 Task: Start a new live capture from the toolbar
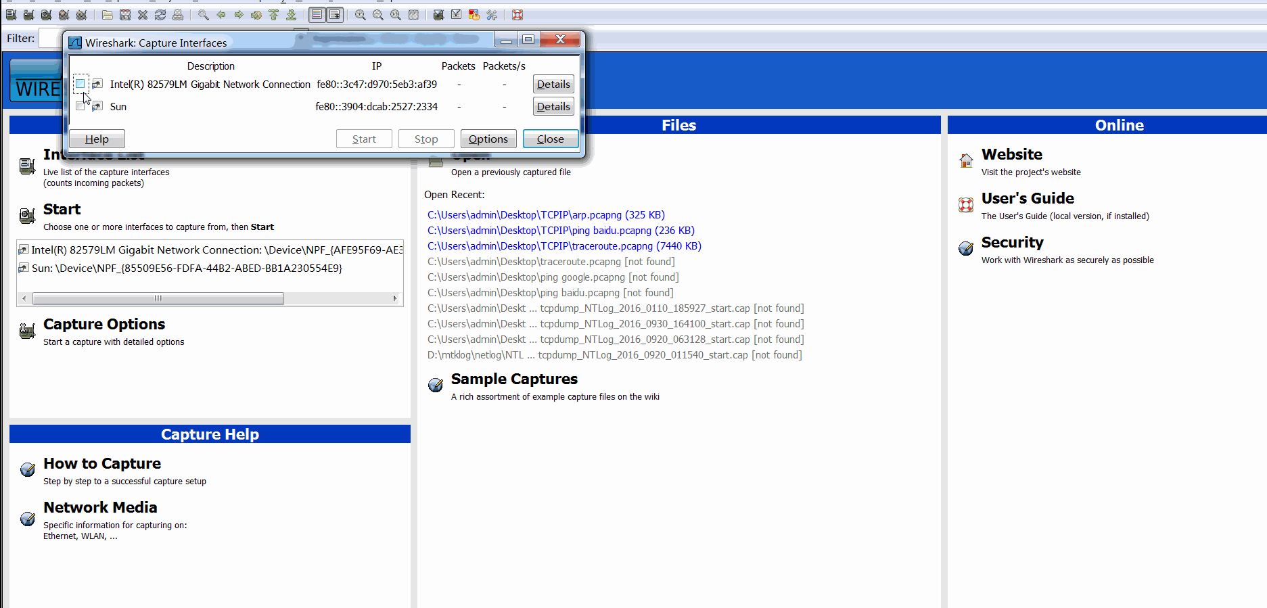click(x=46, y=15)
